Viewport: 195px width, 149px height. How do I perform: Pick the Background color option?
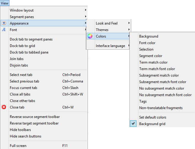[x=148, y=36]
